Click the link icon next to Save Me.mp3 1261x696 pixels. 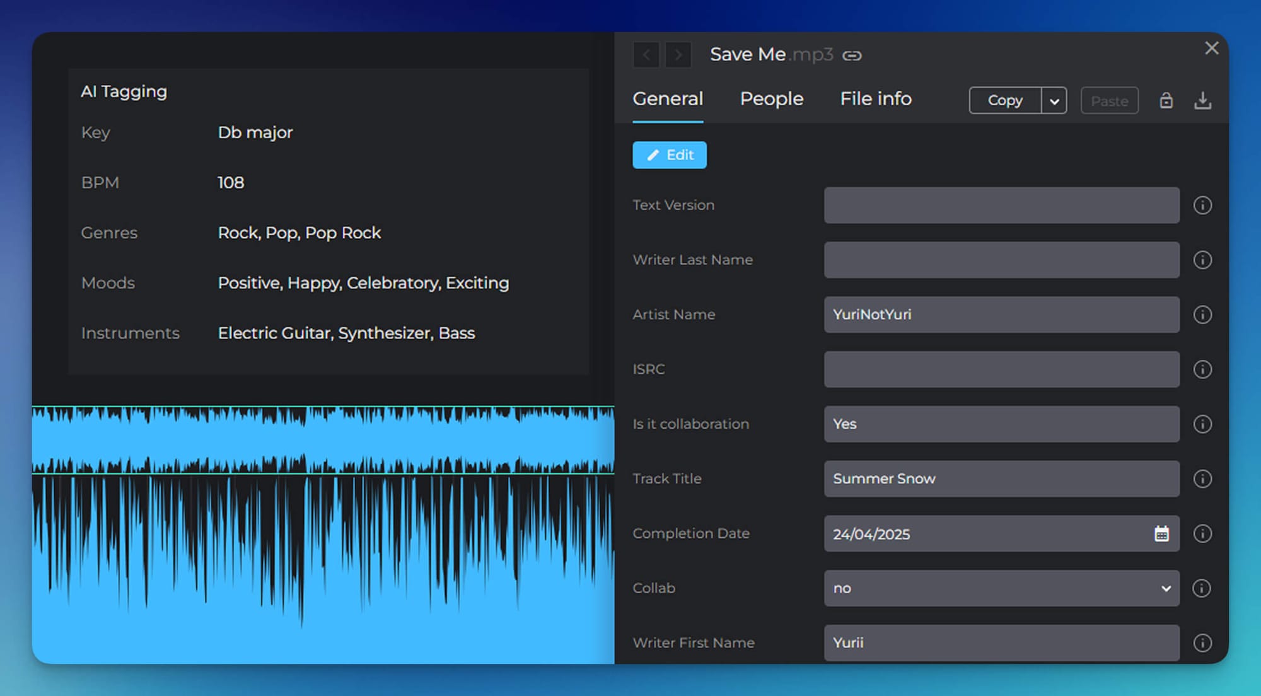click(854, 55)
